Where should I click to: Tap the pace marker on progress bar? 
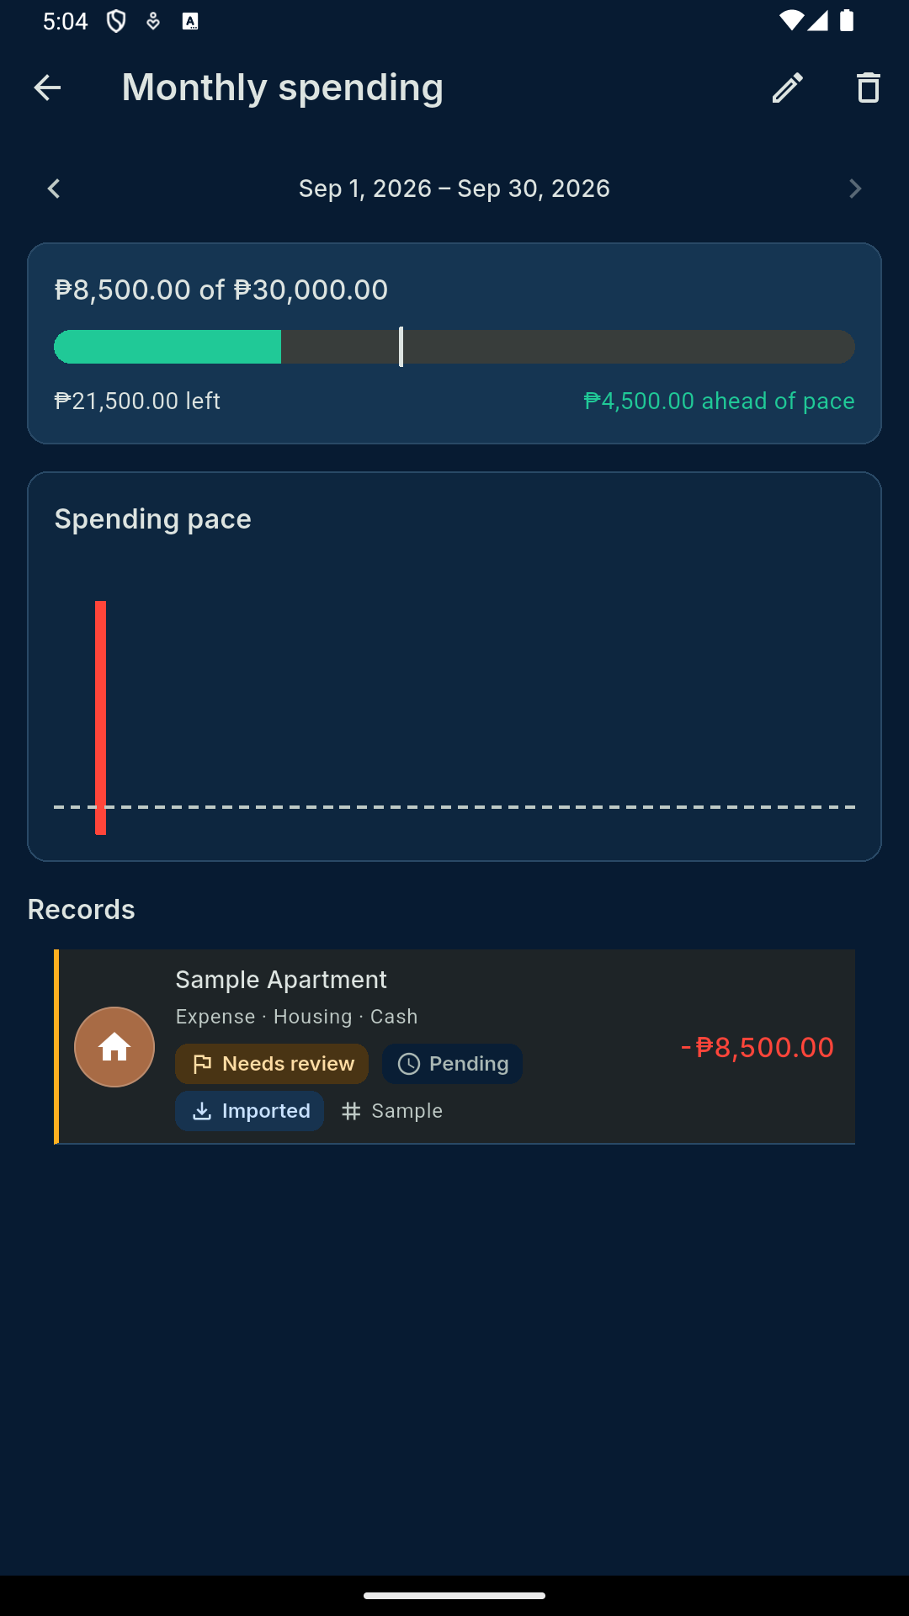coord(401,347)
